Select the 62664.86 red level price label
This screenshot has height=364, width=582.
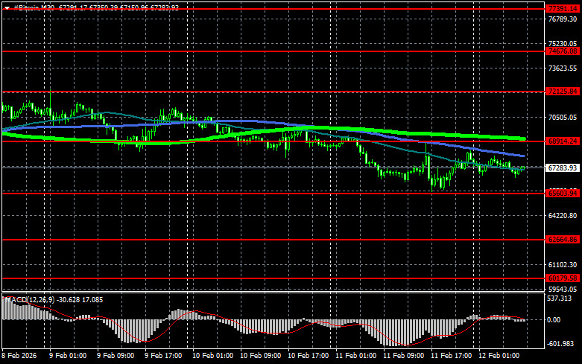point(563,240)
